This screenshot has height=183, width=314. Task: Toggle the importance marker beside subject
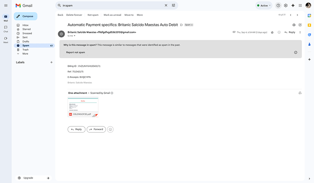pyautogui.click(x=181, y=25)
